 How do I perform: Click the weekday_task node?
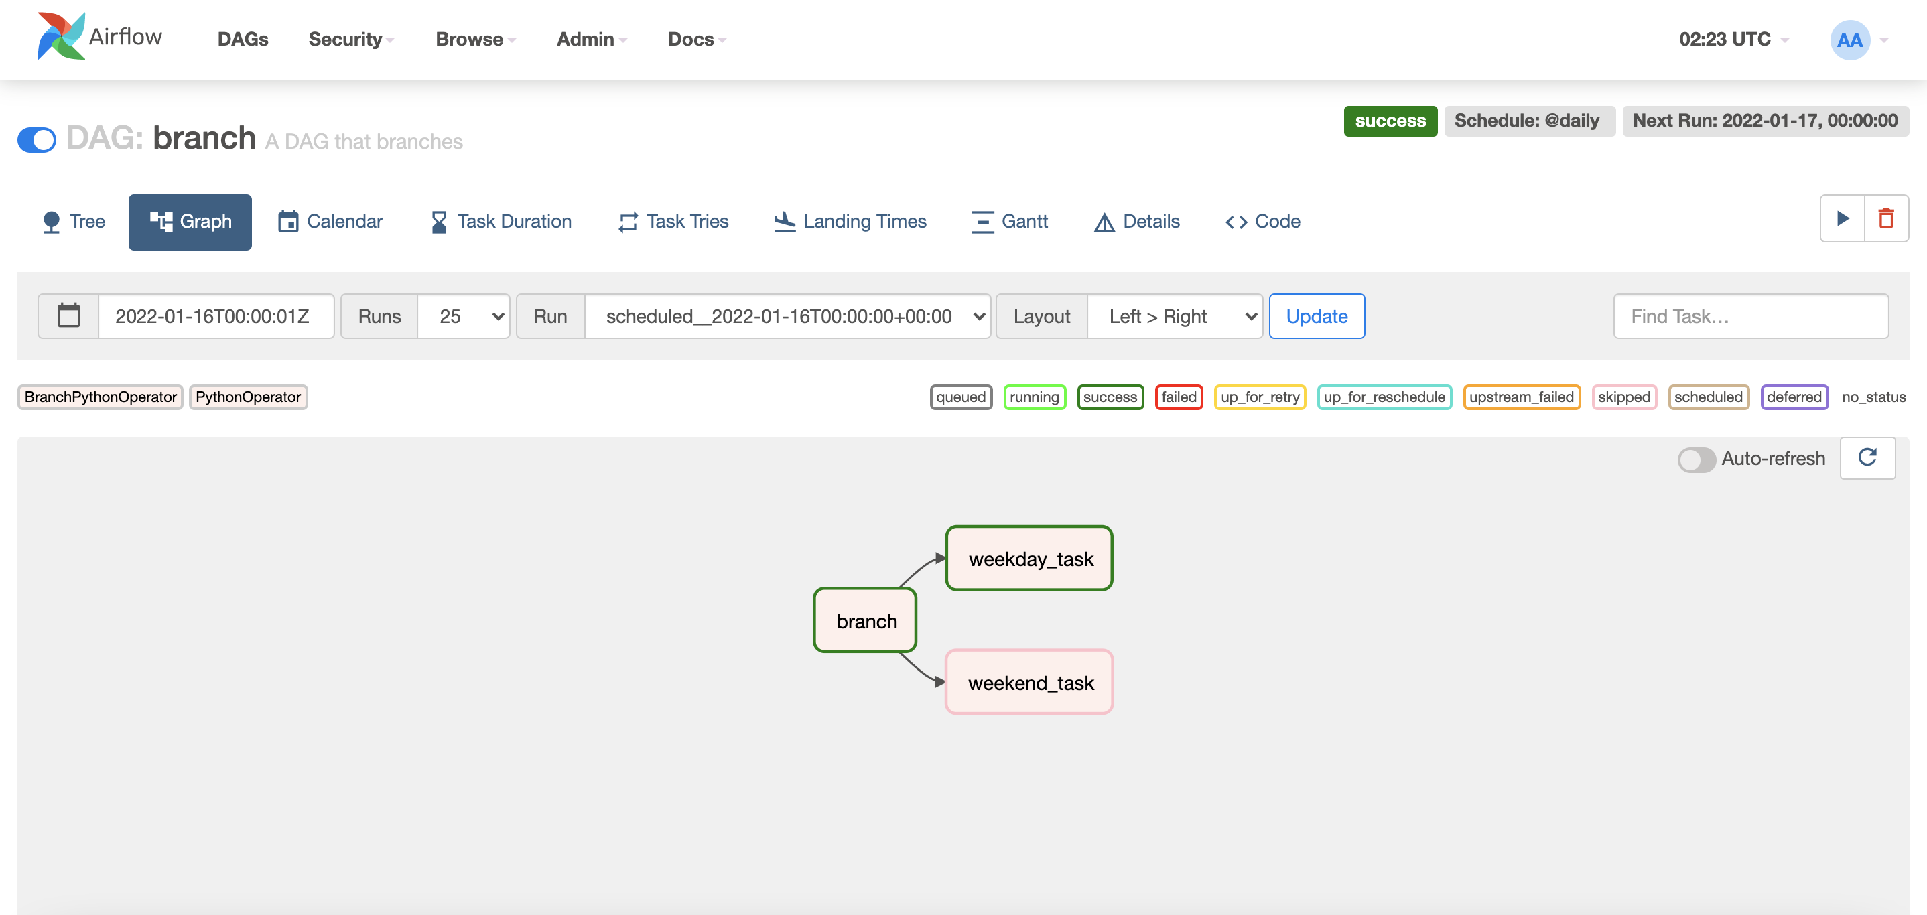1028,559
